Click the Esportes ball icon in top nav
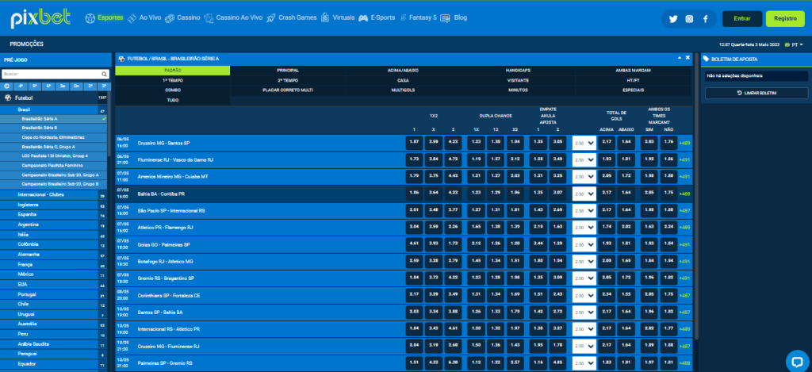 [x=90, y=18]
